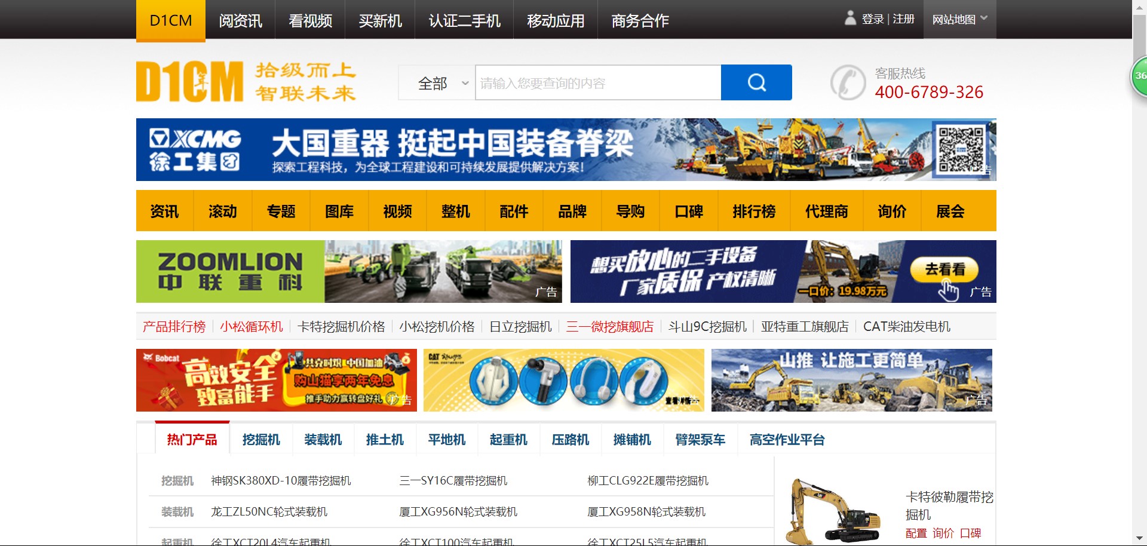Screen dimensions: 1147x546
Task: Click the customer hotline phone icon
Action: [x=848, y=82]
